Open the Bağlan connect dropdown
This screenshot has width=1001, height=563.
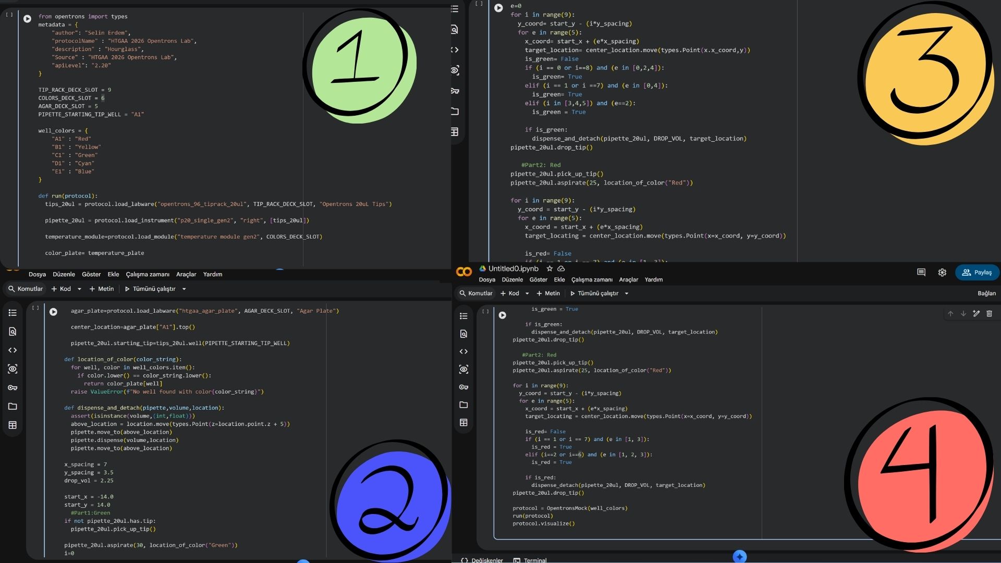(x=986, y=293)
